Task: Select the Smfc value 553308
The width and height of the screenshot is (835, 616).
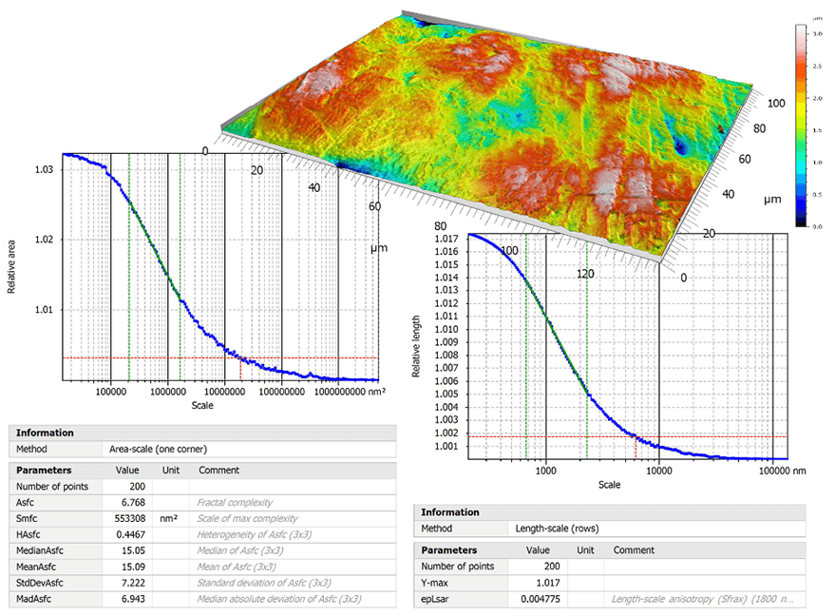Action: [x=129, y=518]
